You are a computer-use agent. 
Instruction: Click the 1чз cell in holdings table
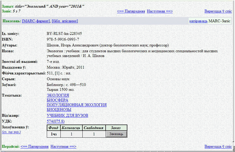[x=54, y=134]
